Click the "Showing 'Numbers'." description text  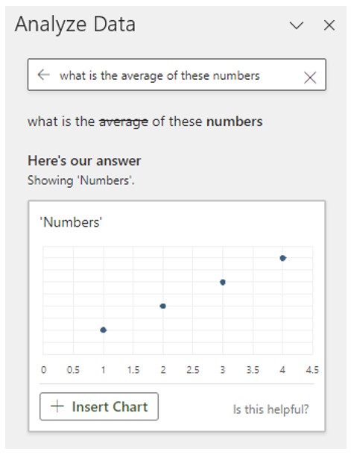(x=80, y=180)
